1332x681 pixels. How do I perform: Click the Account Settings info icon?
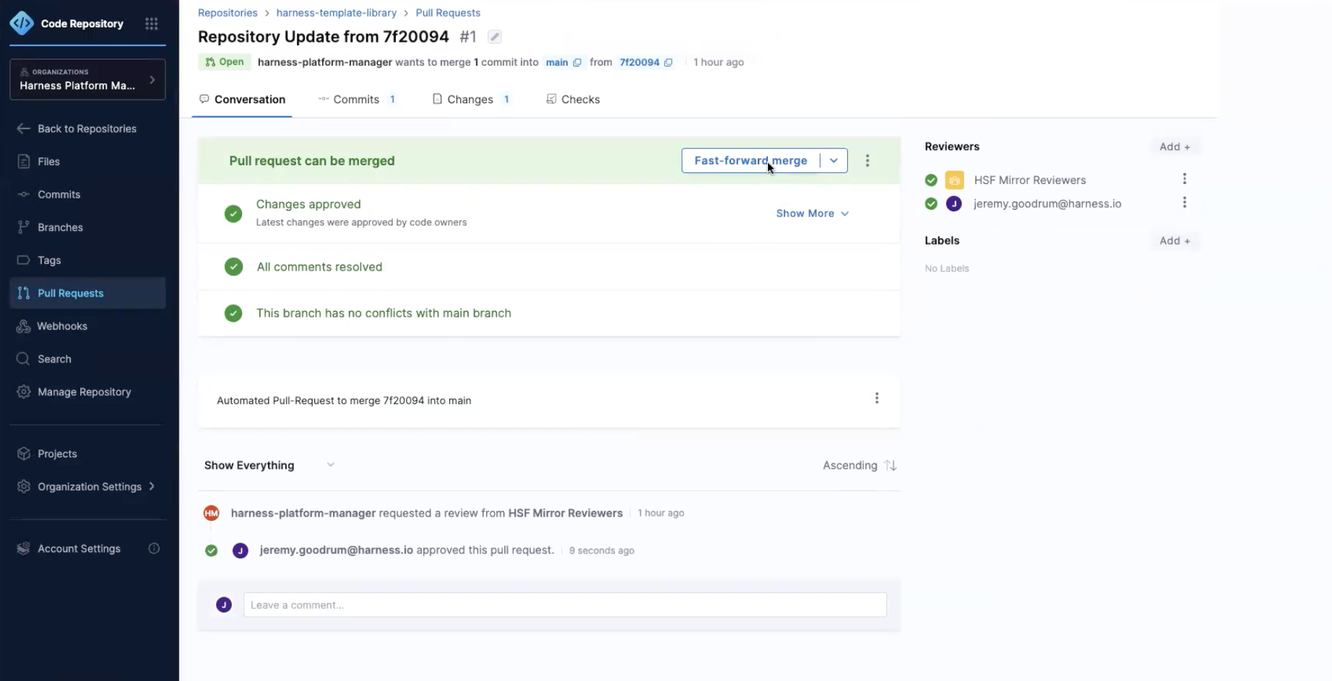pos(154,549)
